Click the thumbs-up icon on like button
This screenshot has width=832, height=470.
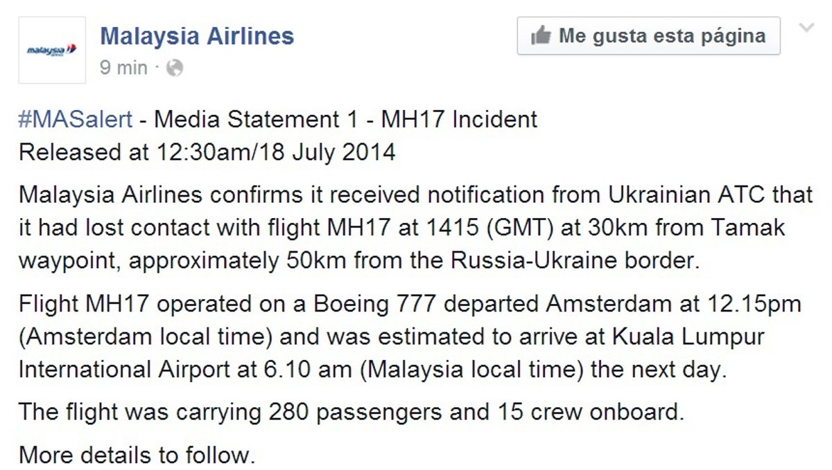click(540, 36)
